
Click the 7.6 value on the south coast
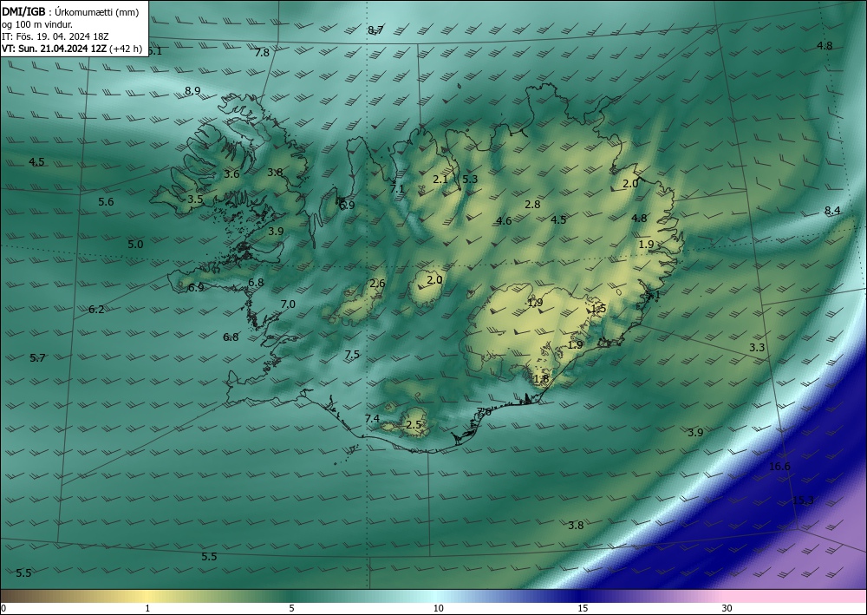484,412
